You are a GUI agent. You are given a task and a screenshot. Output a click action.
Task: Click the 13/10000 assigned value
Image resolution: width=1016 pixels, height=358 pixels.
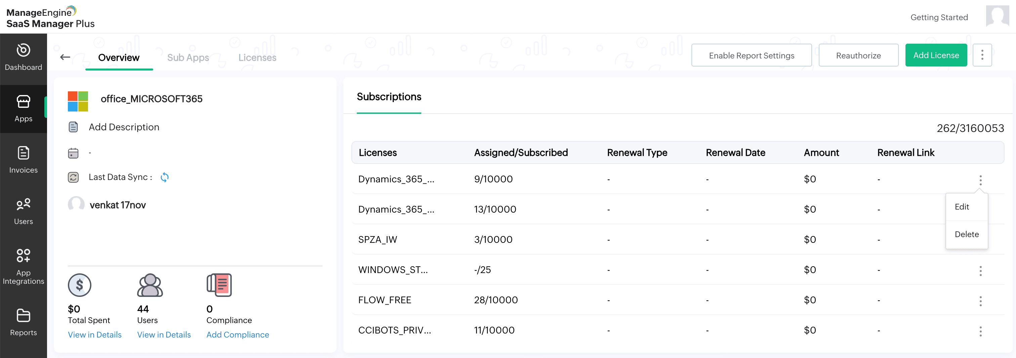[495, 209]
